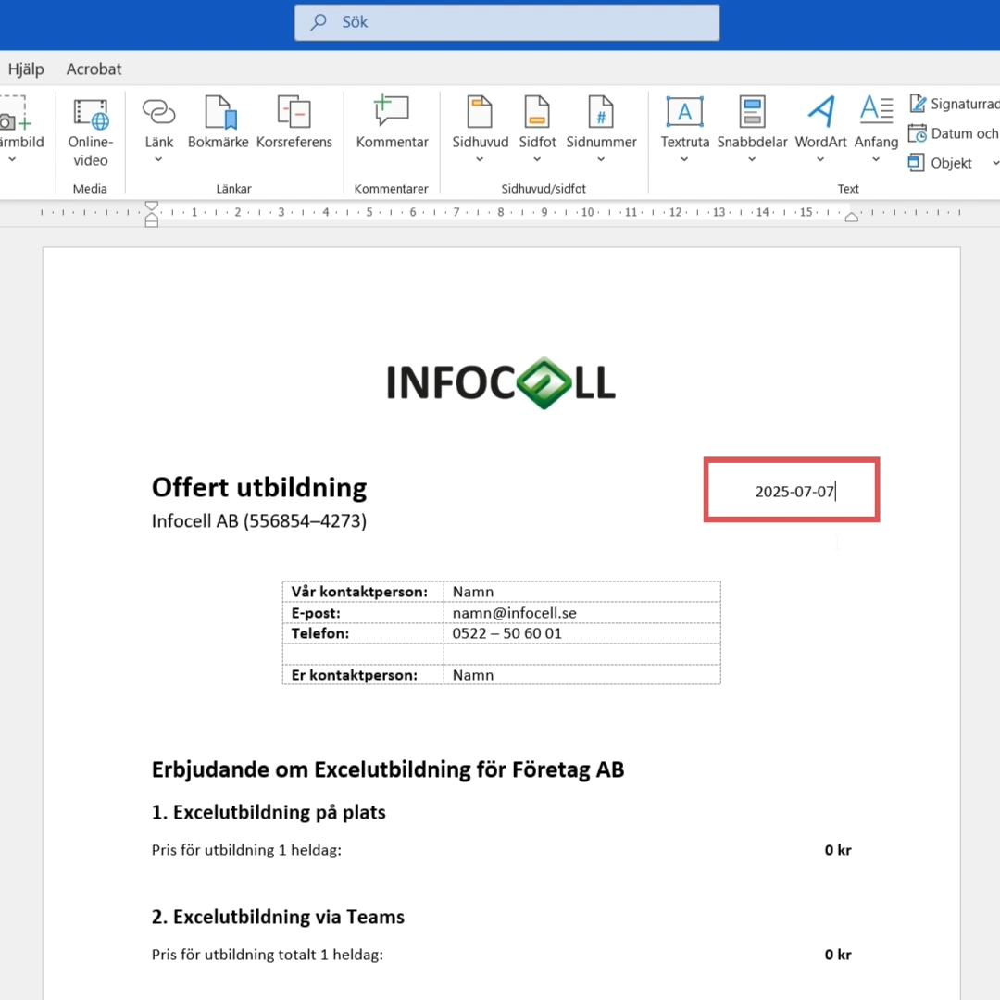Click the Textruta text box icon

pyautogui.click(x=684, y=112)
